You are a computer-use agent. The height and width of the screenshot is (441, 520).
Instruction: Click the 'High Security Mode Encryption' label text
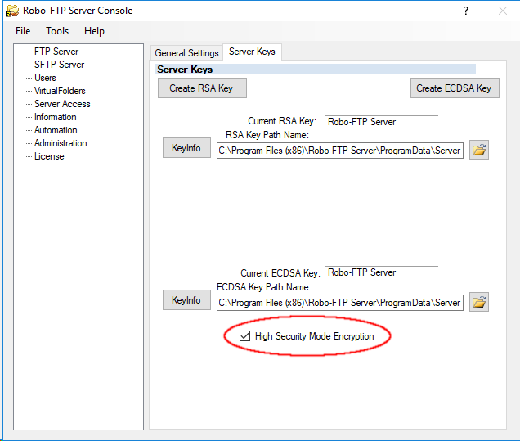[x=315, y=336]
